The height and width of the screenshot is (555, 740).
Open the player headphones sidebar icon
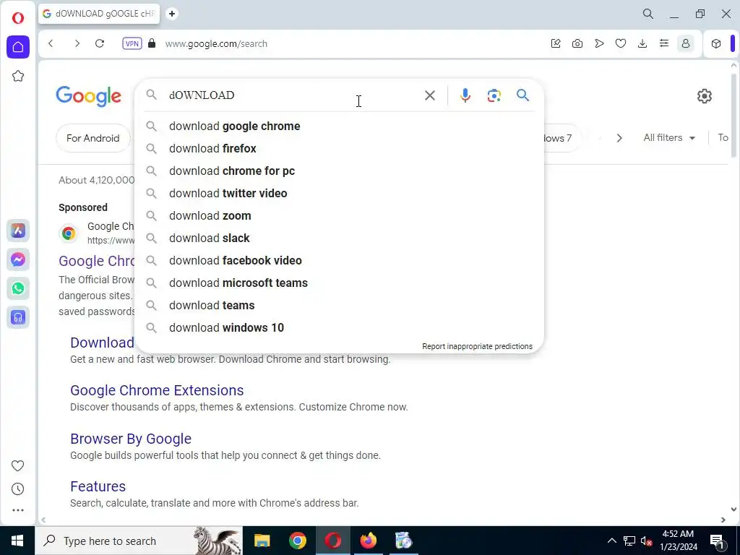coord(18,317)
